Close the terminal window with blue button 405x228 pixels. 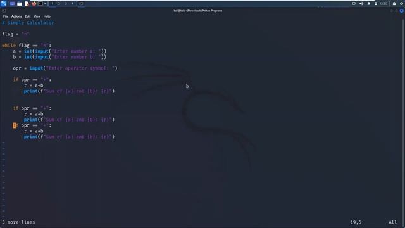(402, 11)
